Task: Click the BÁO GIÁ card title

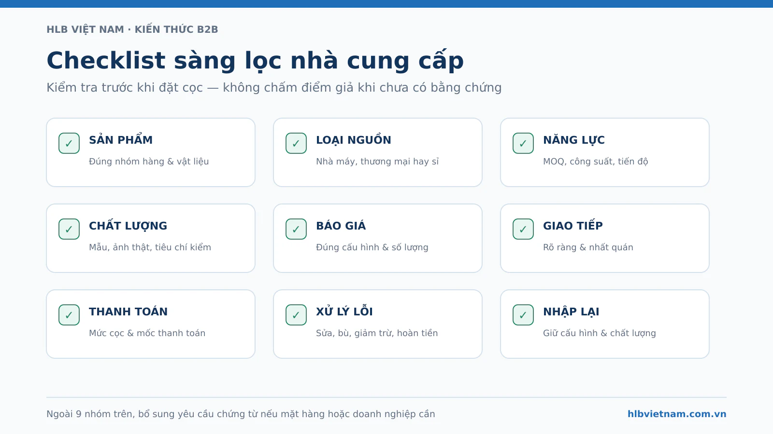Action: coord(341,226)
